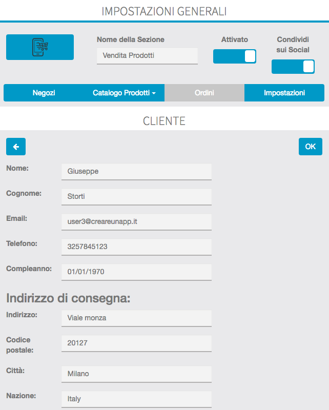The width and height of the screenshot is (329, 410).
Task: Toggle the Condividi sui Social switch
Action: click(293, 67)
